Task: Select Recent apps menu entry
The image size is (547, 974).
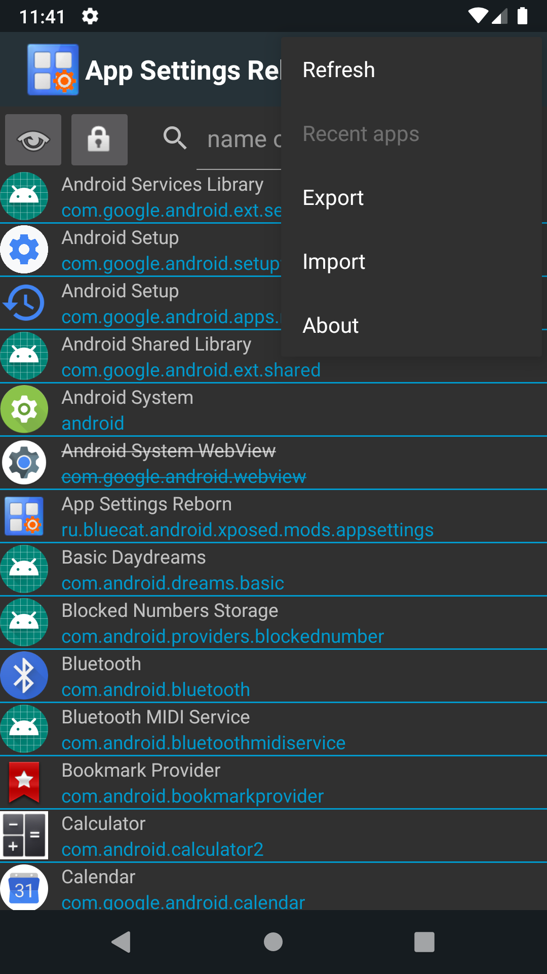Action: pos(411,134)
